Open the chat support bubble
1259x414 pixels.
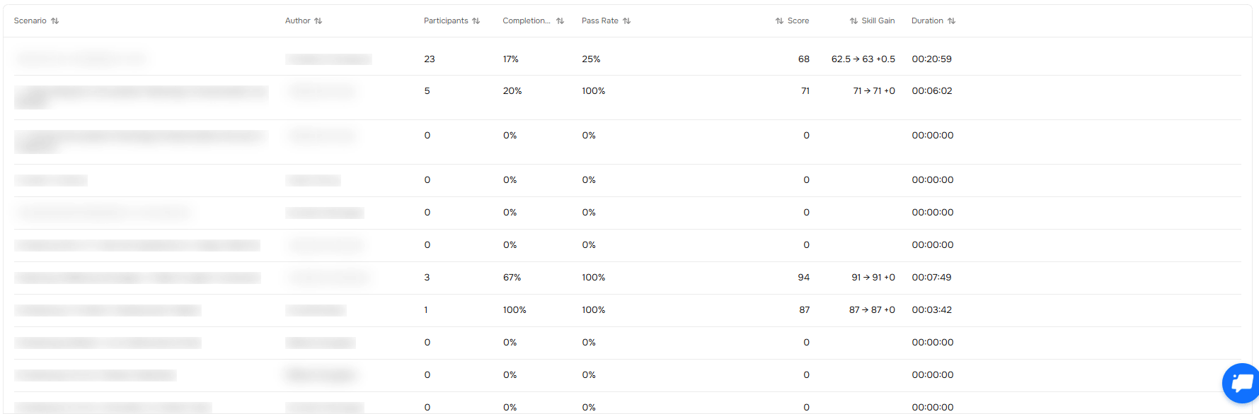1241,383
